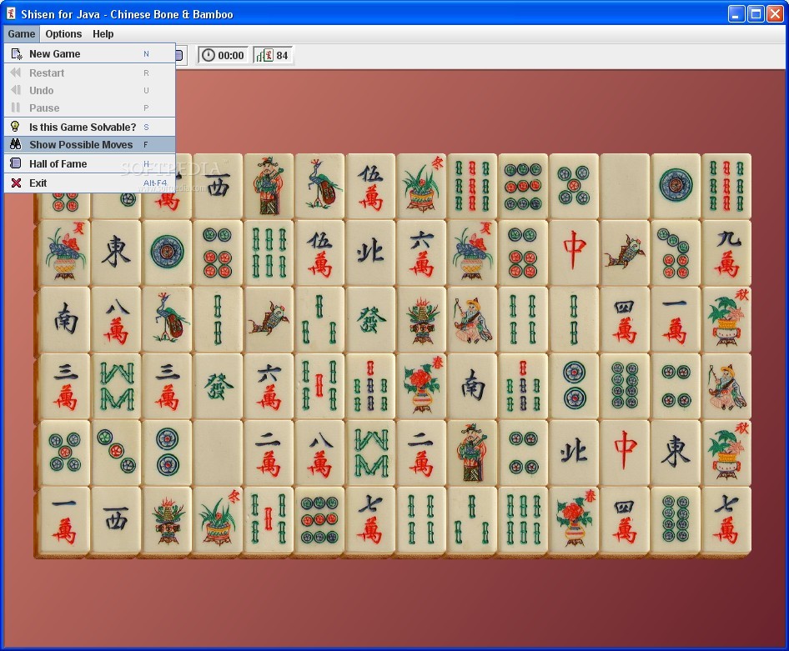Choose Exit from the Game menu
The image size is (789, 651).
[x=89, y=183]
